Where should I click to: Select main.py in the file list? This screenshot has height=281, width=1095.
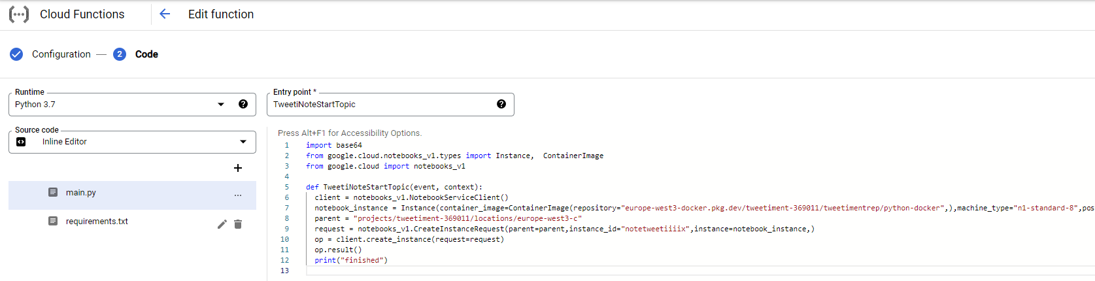81,193
